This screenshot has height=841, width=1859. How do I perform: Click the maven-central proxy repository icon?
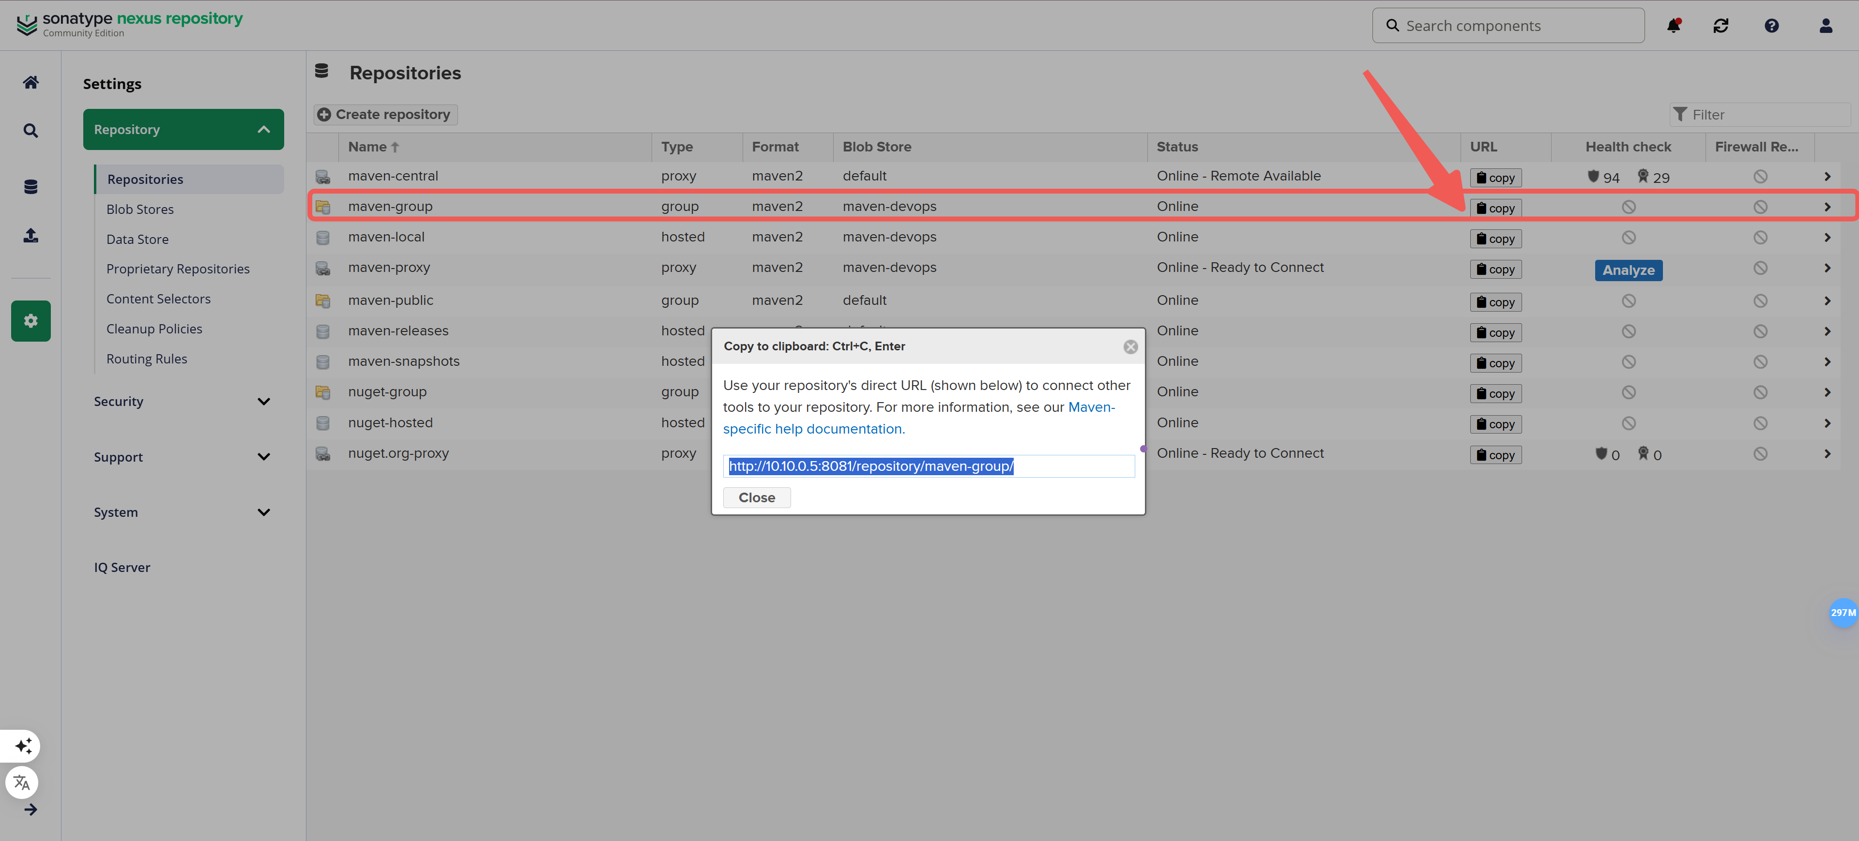coord(322,177)
